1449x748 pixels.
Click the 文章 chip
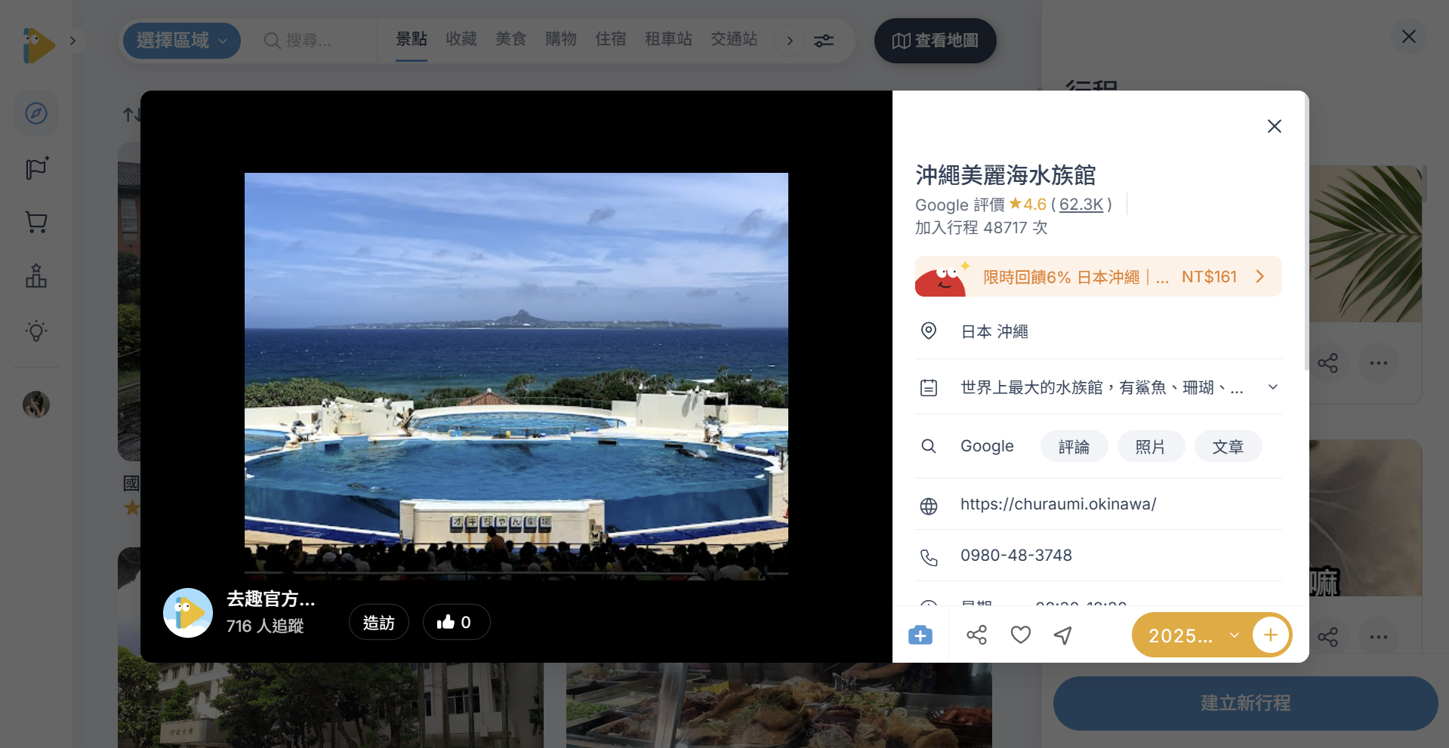[1228, 447]
